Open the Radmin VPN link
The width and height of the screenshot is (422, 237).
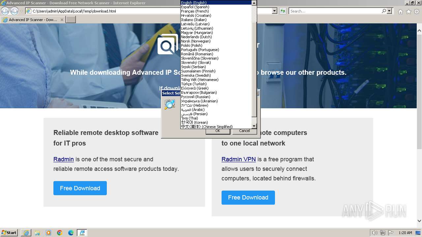click(x=239, y=159)
